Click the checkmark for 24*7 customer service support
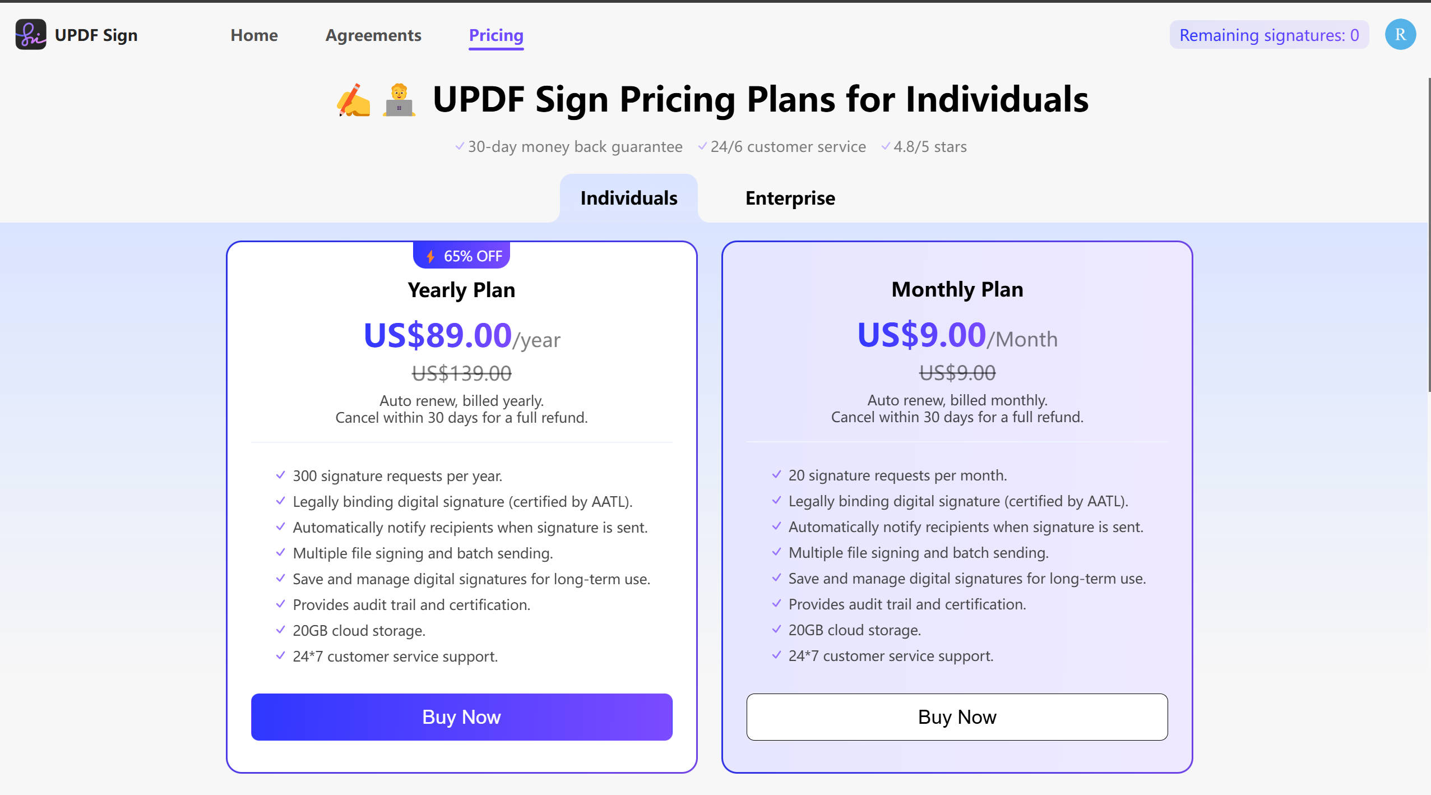The height and width of the screenshot is (795, 1431). click(280, 656)
